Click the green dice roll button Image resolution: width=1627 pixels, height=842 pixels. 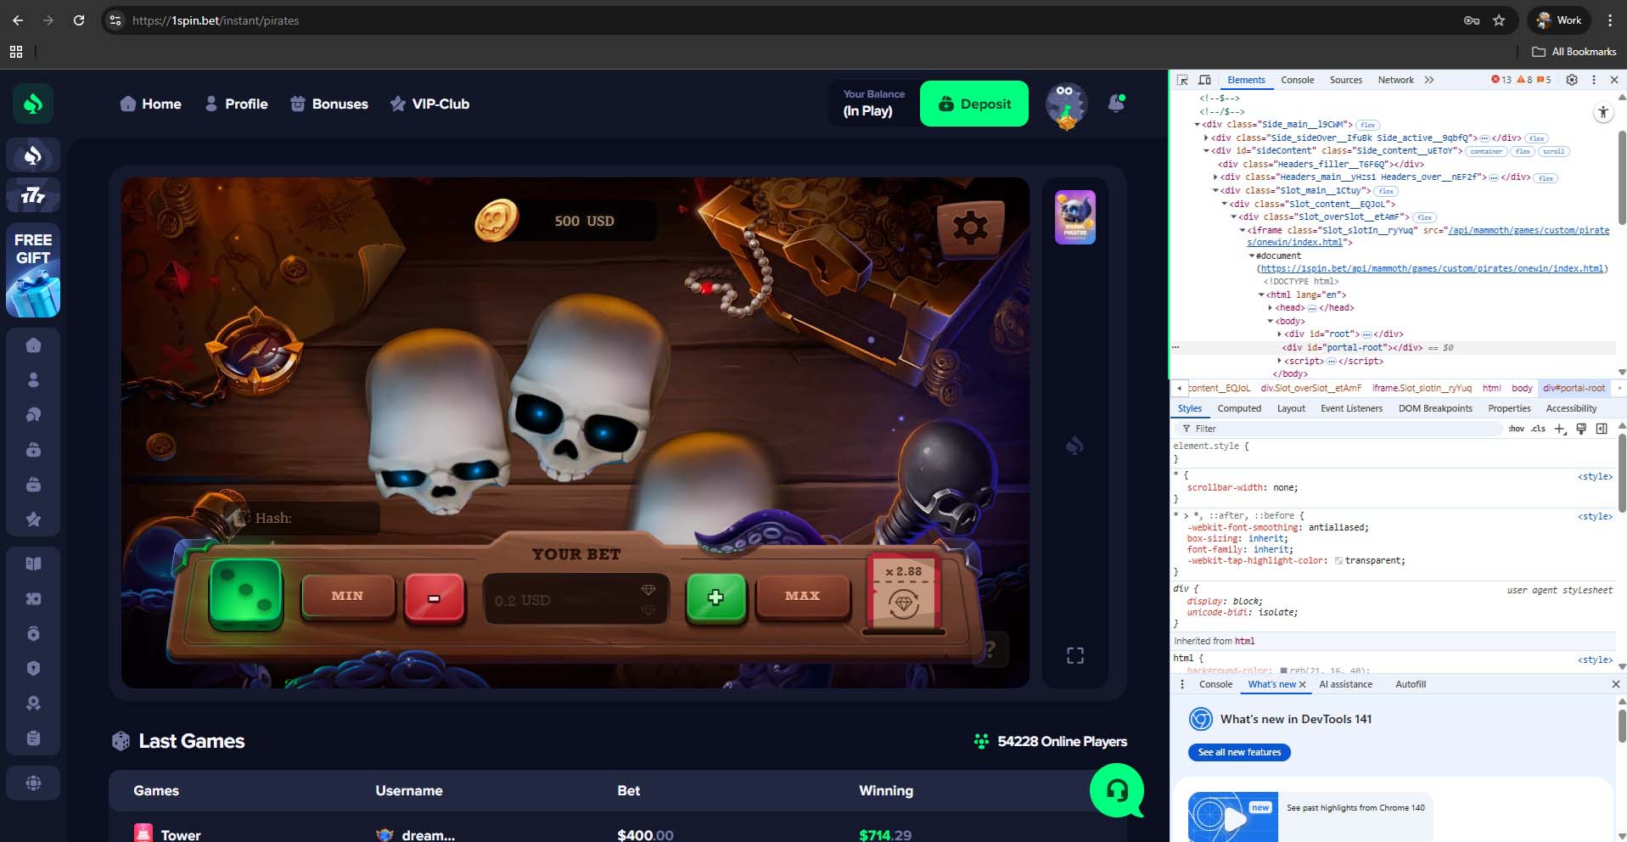245,594
